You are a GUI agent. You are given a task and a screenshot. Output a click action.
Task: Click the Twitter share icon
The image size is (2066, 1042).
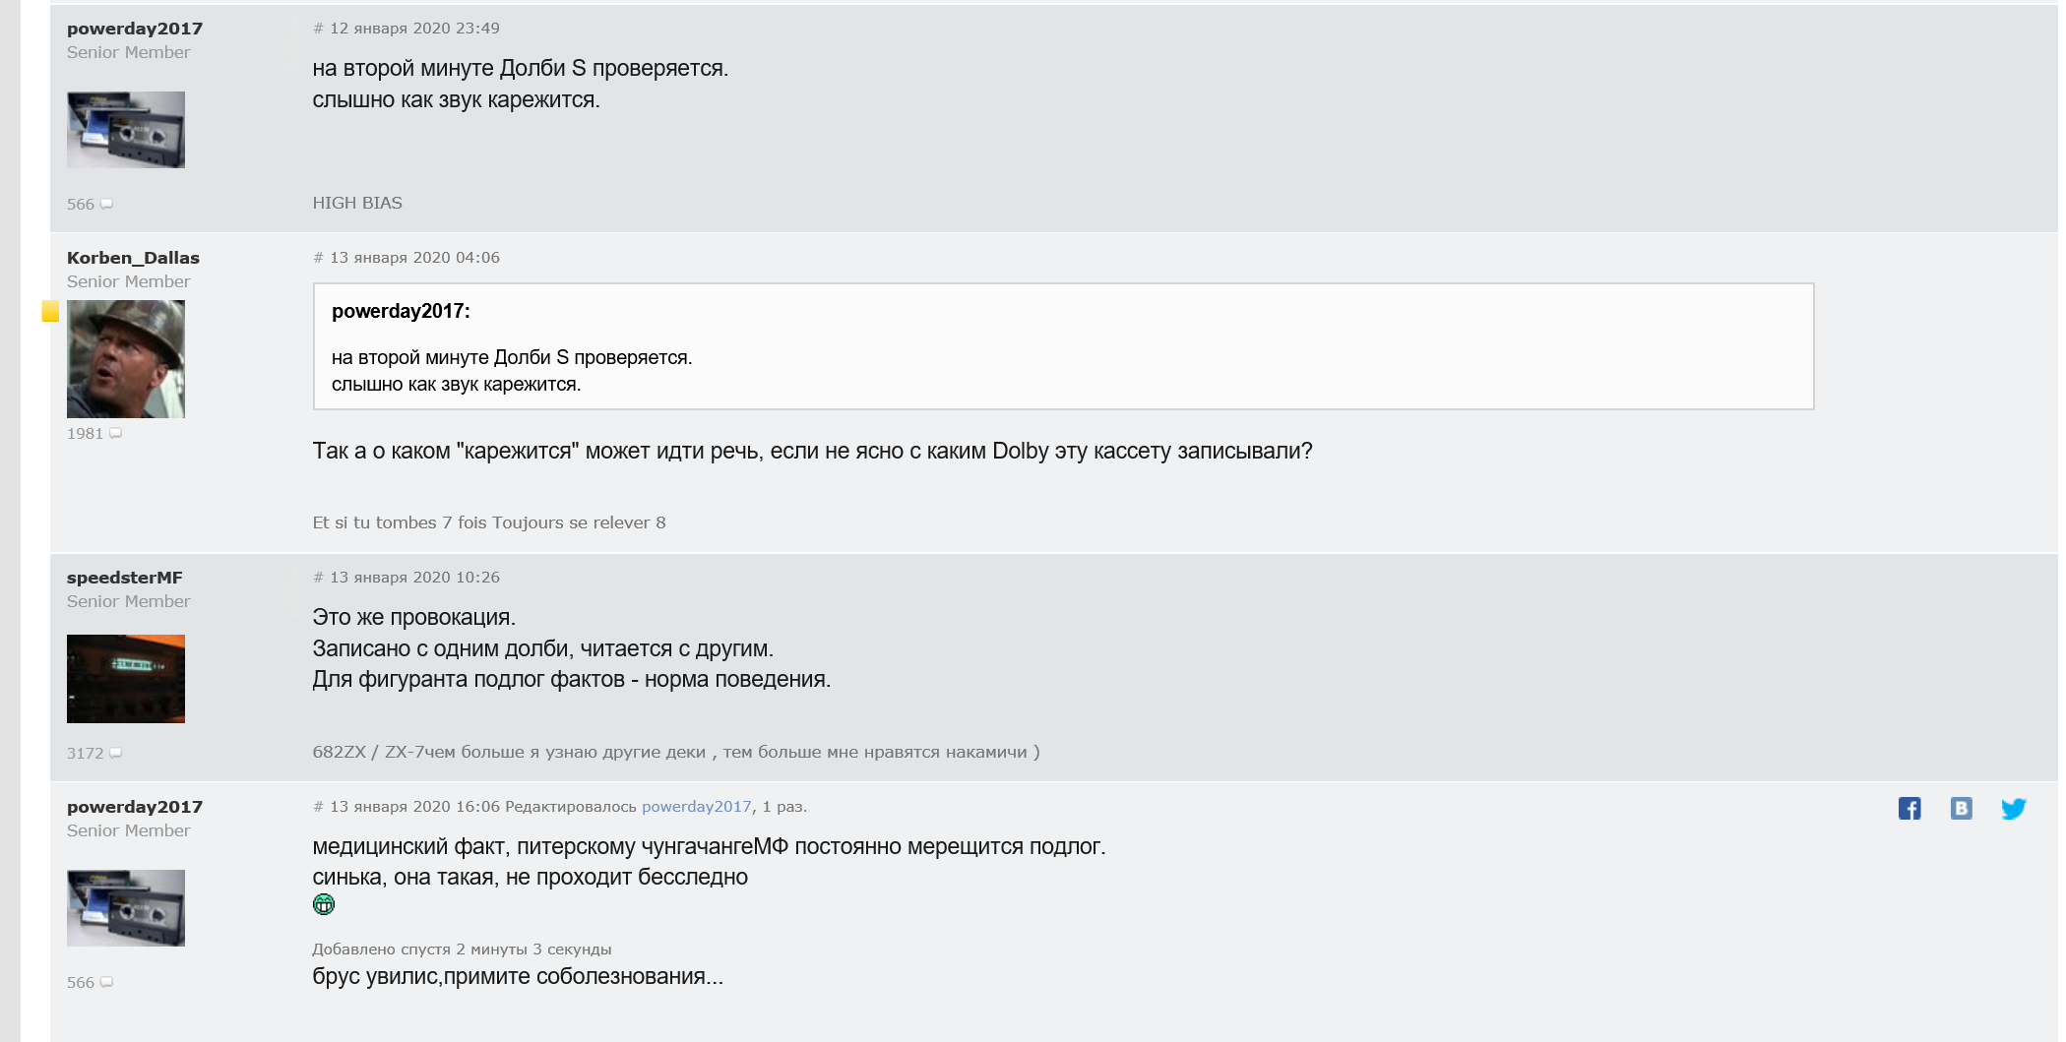click(x=2013, y=809)
